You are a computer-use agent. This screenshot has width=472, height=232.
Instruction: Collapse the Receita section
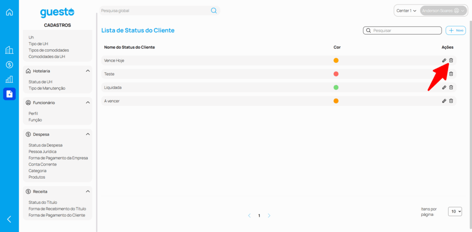[88, 191]
